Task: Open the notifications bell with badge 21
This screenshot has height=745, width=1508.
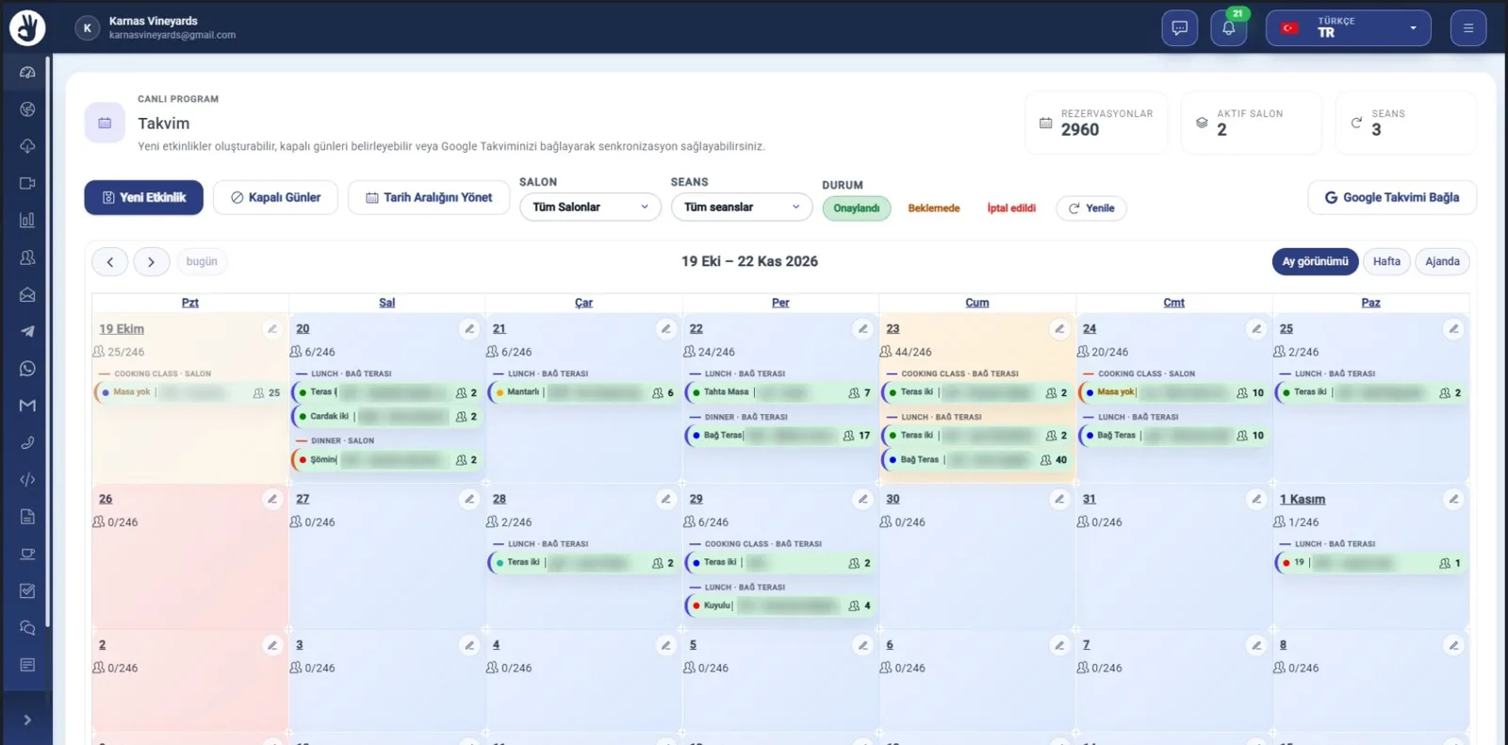Action: (1229, 28)
